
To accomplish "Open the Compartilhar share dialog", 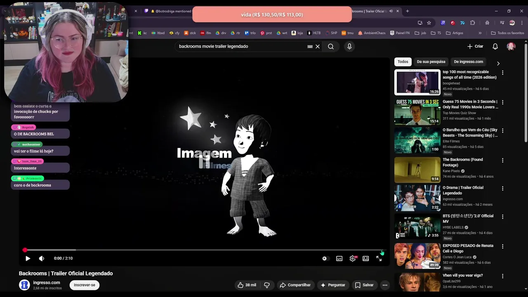I will pyautogui.click(x=295, y=285).
